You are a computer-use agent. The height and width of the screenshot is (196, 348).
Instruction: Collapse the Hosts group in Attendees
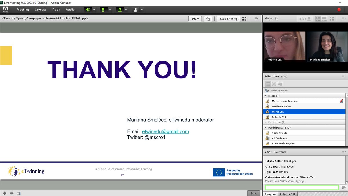(265, 96)
